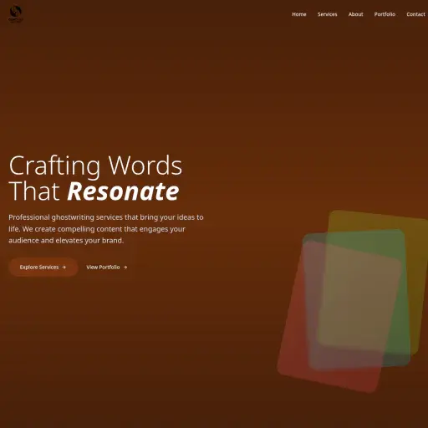The height and width of the screenshot is (428, 428).
Task: Open the Services nav item
Action: 328,14
